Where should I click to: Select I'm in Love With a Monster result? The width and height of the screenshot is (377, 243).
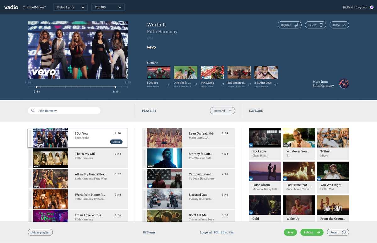coord(78,216)
